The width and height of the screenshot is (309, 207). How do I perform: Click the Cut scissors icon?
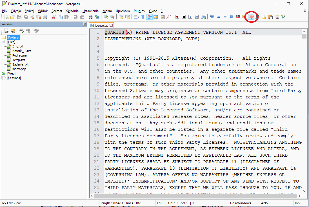54,17
